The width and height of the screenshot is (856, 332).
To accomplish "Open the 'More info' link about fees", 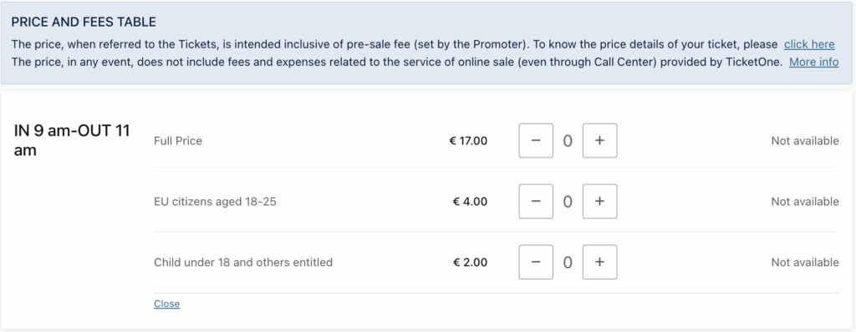I will [x=813, y=63].
